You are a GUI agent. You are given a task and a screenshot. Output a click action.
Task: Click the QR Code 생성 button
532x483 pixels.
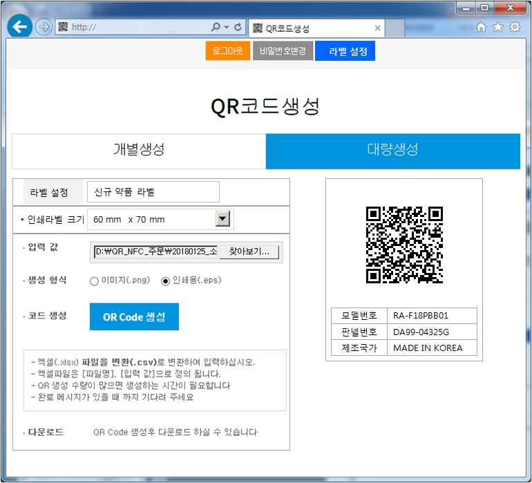134,316
